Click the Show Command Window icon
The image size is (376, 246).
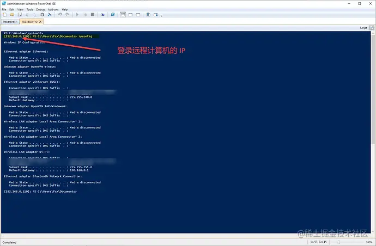tap(148, 15)
